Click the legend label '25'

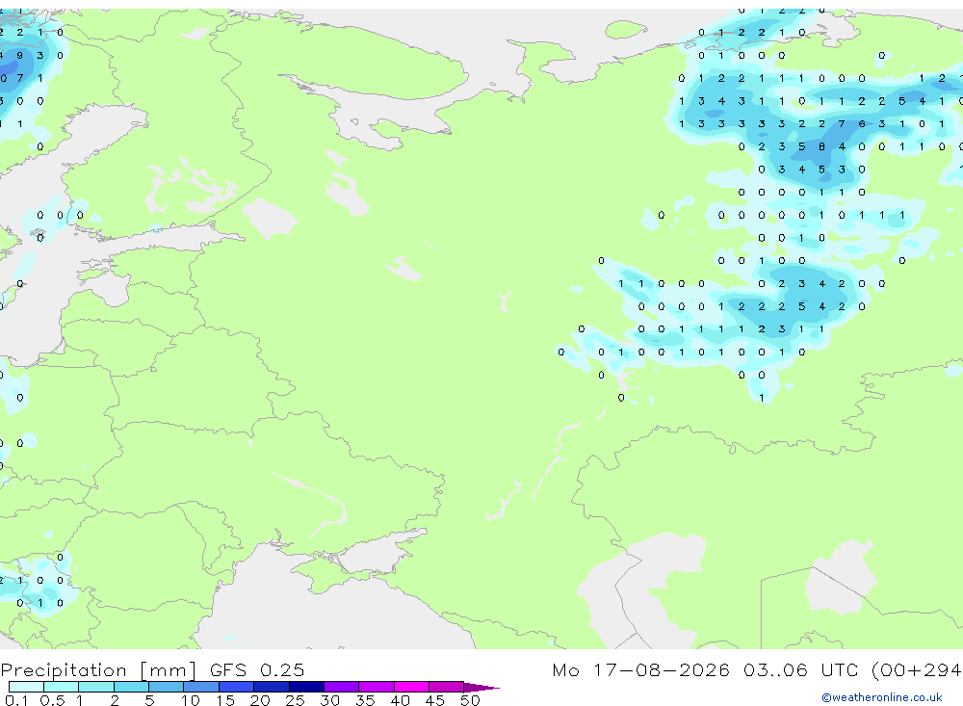click(x=295, y=700)
